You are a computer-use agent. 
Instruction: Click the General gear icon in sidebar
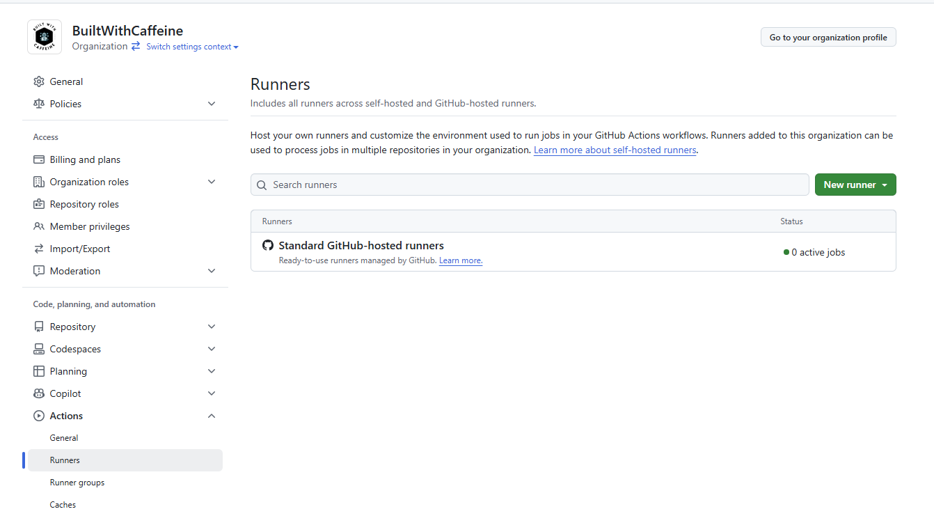click(39, 81)
